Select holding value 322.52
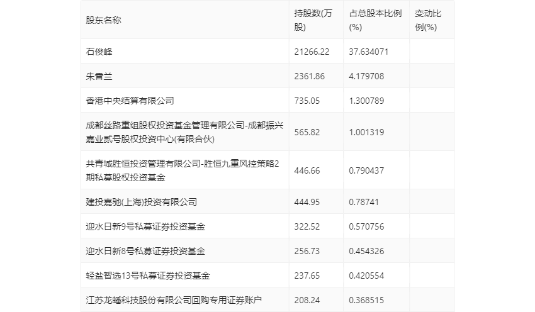The image size is (535, 312). coord(307,226)
